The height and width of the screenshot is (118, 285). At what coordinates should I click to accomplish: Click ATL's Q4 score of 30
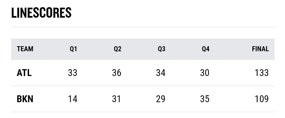pyautogui.click(x=205, y=73)
